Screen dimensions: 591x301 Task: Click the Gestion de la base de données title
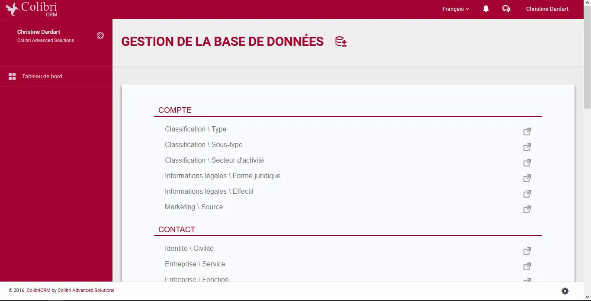pos(222,42)
